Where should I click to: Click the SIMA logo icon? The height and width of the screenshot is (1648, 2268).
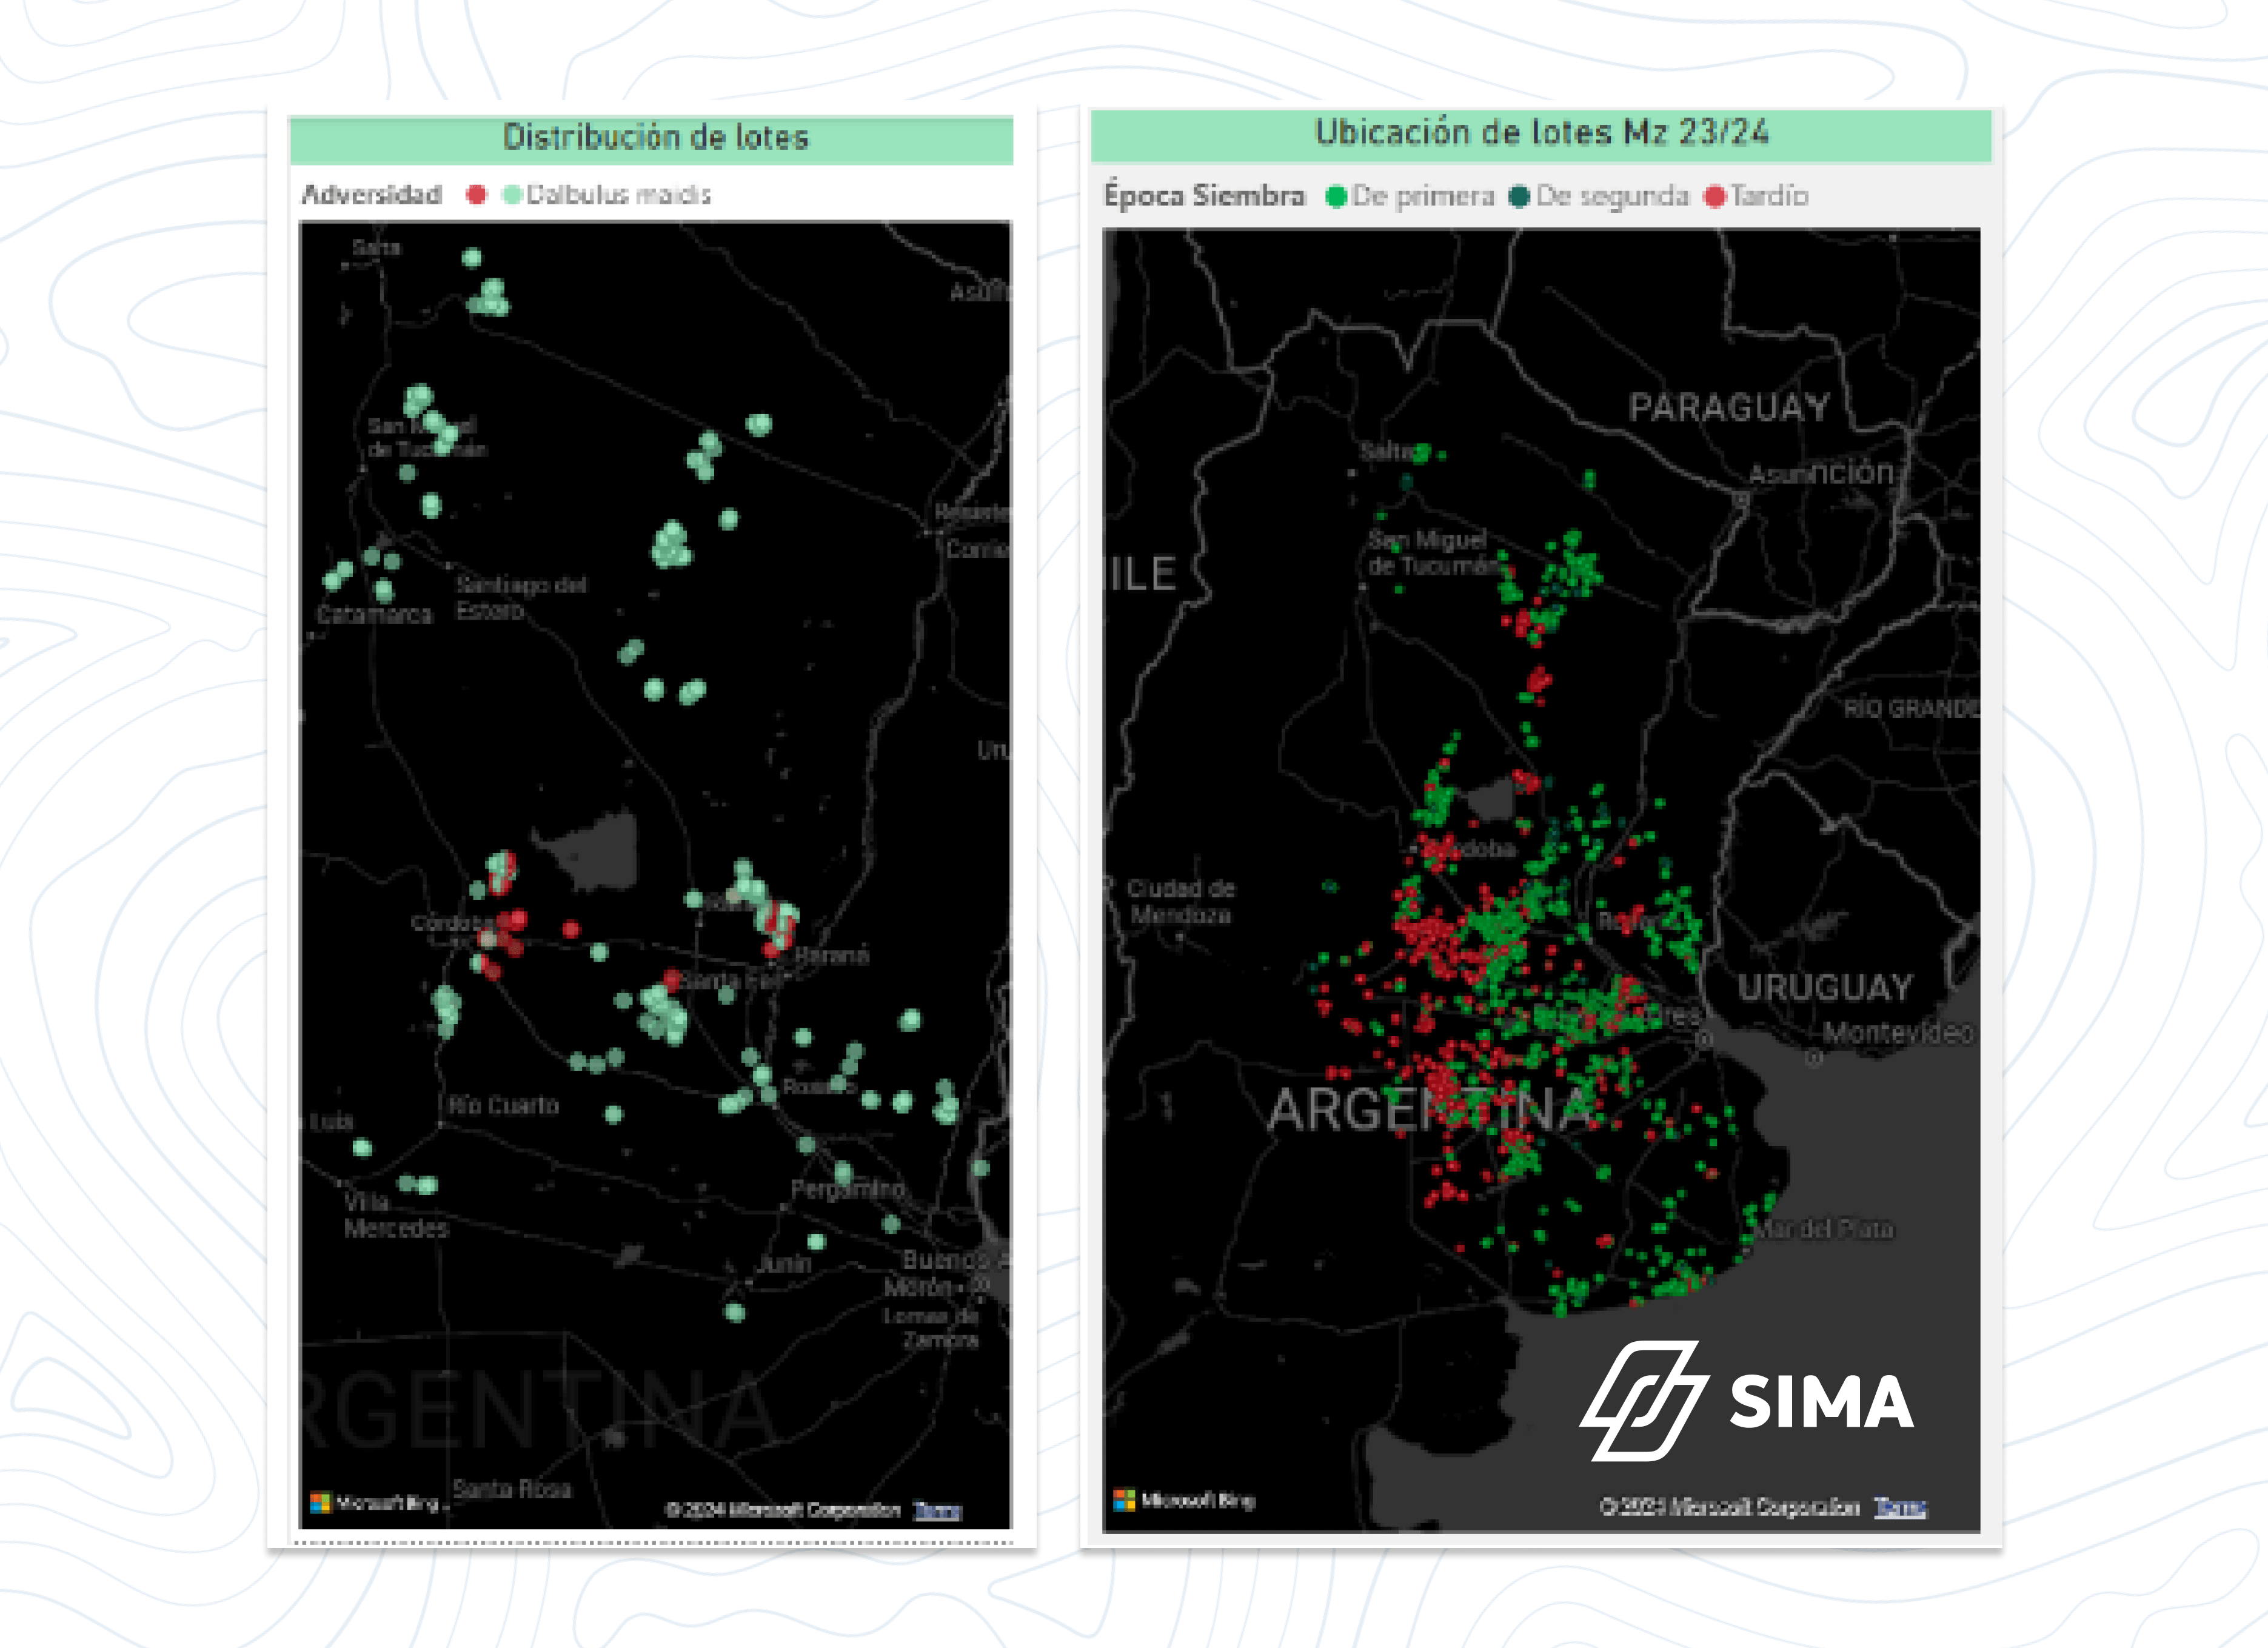(1643, 1400)
